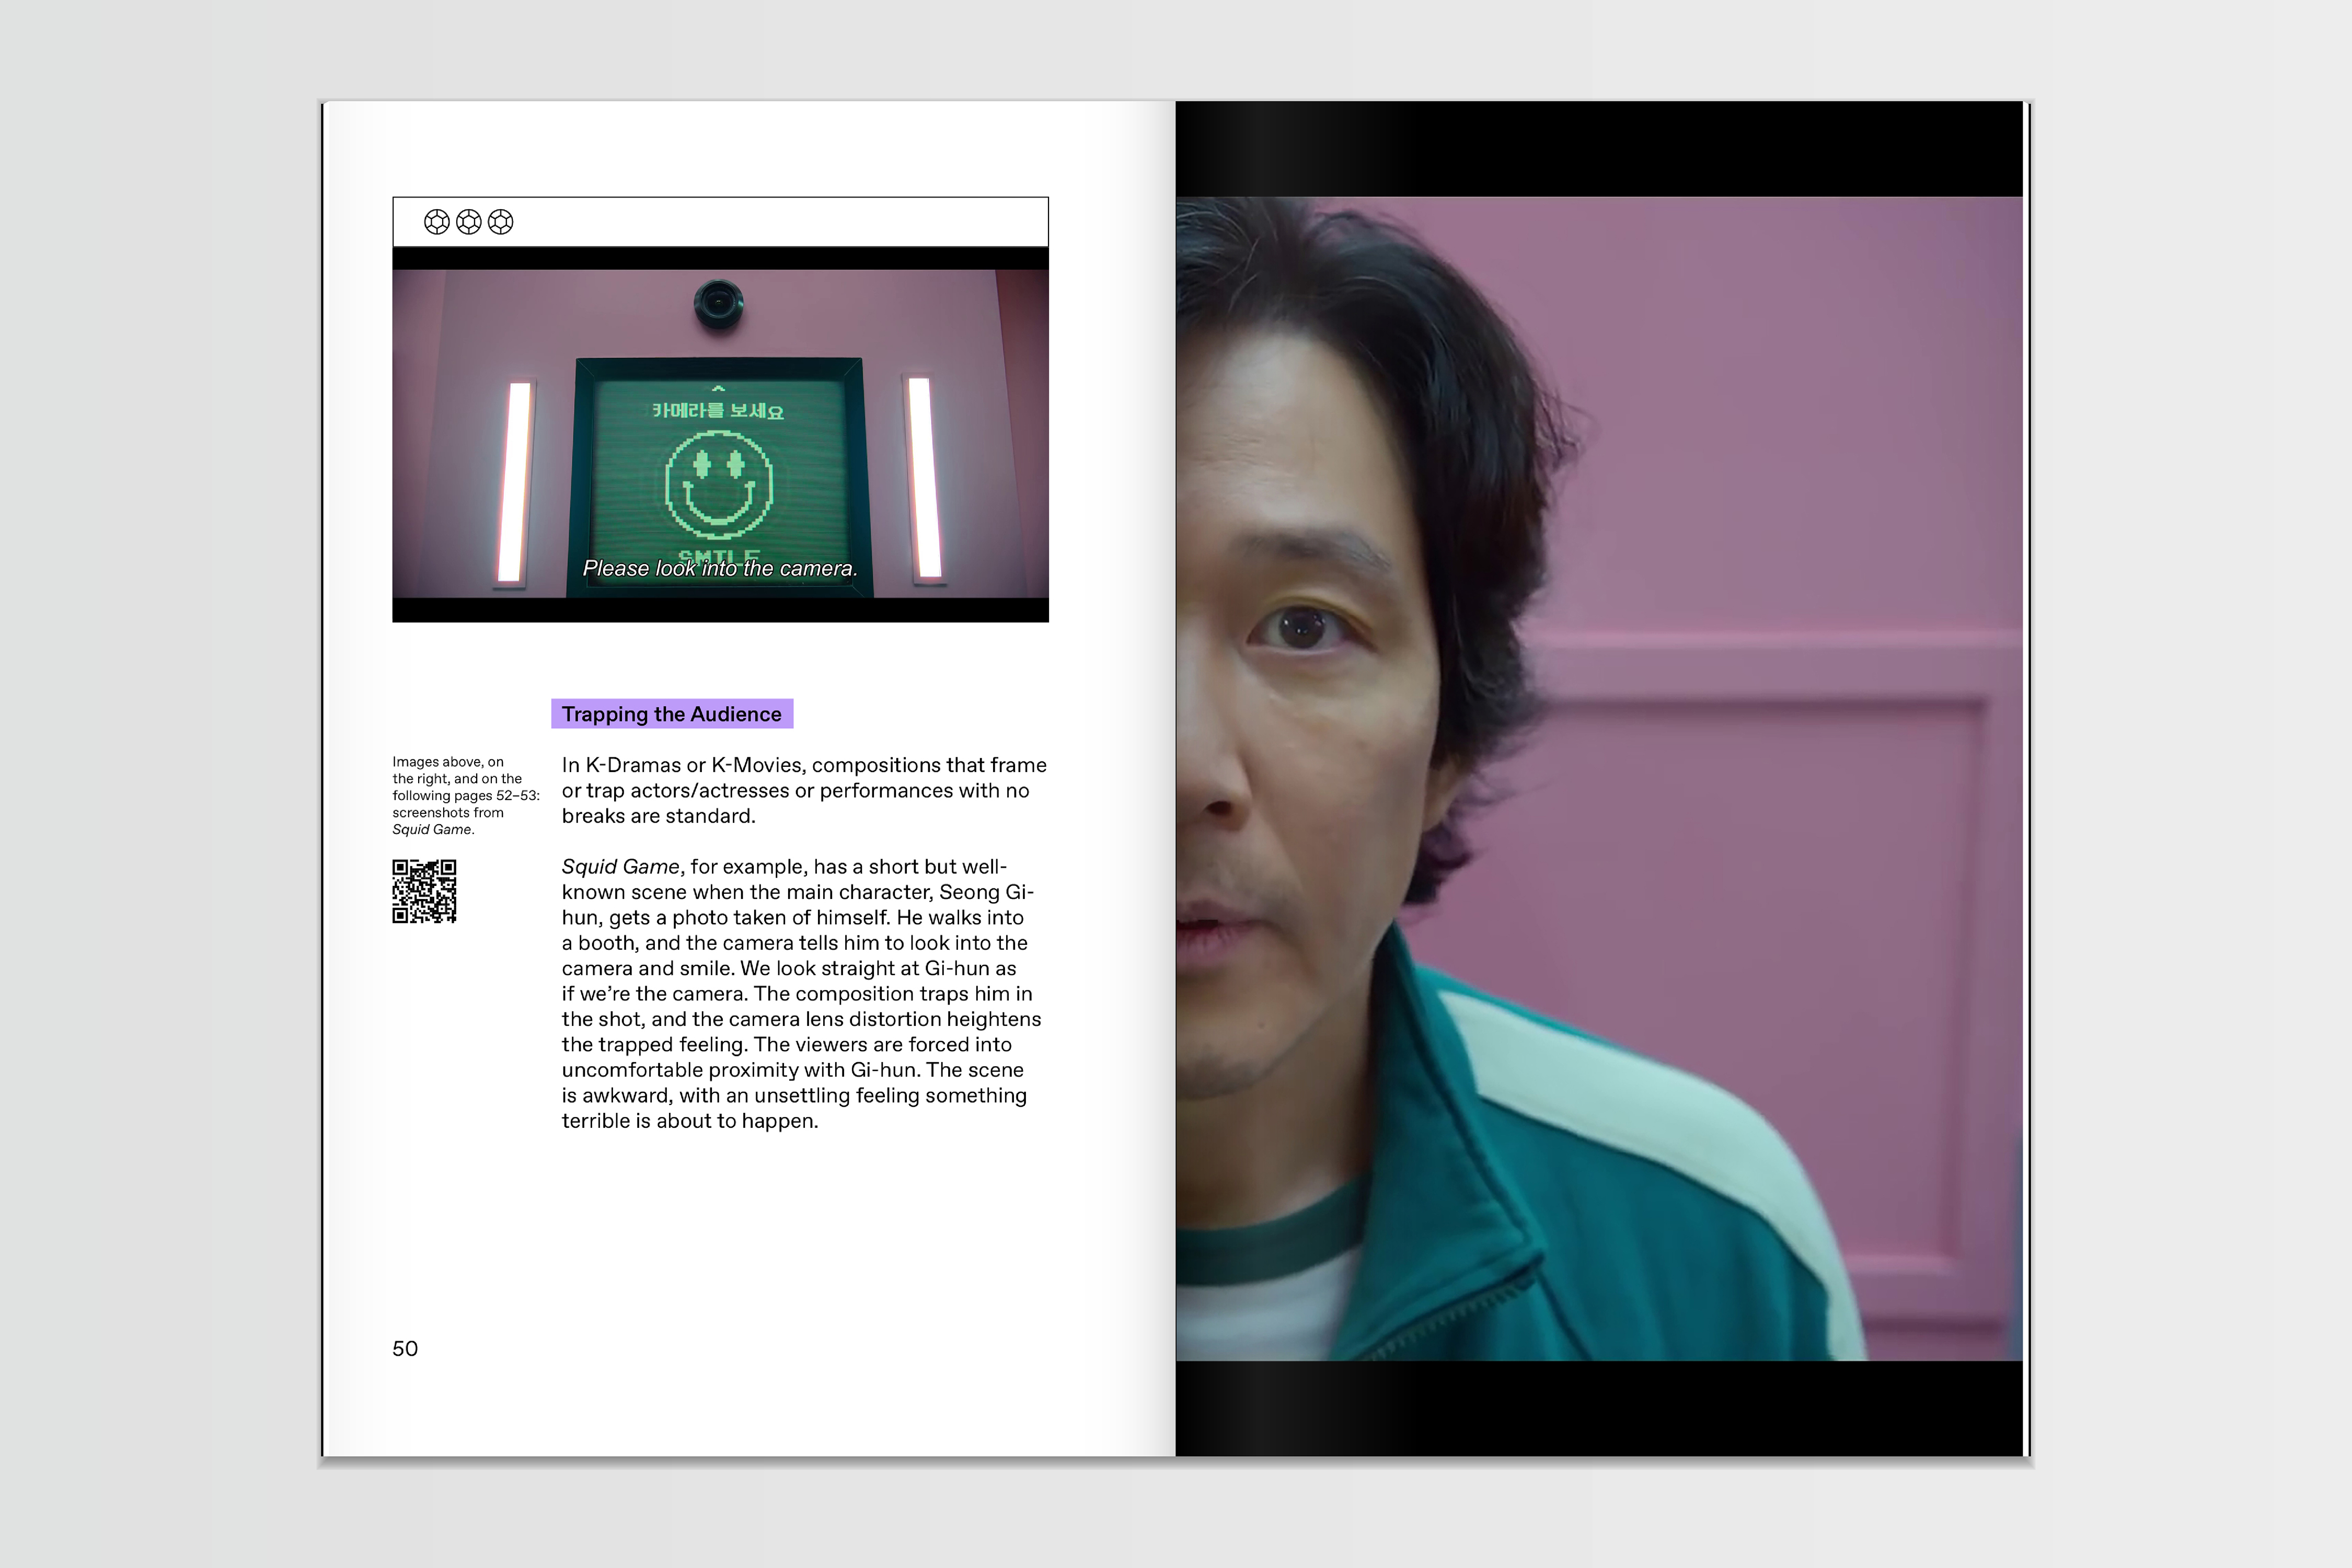Click the Korean text on green screen
The width and height of the screenshot is (2352, 1568).
(717, 411)
